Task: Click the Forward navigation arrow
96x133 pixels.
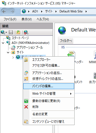Action: (x=12, y=11)
